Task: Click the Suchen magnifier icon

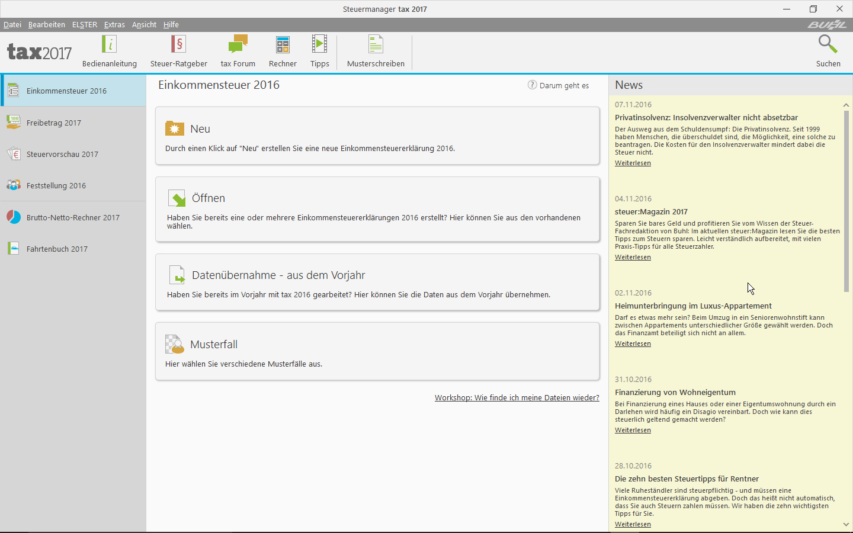Action: coord(828,44)
